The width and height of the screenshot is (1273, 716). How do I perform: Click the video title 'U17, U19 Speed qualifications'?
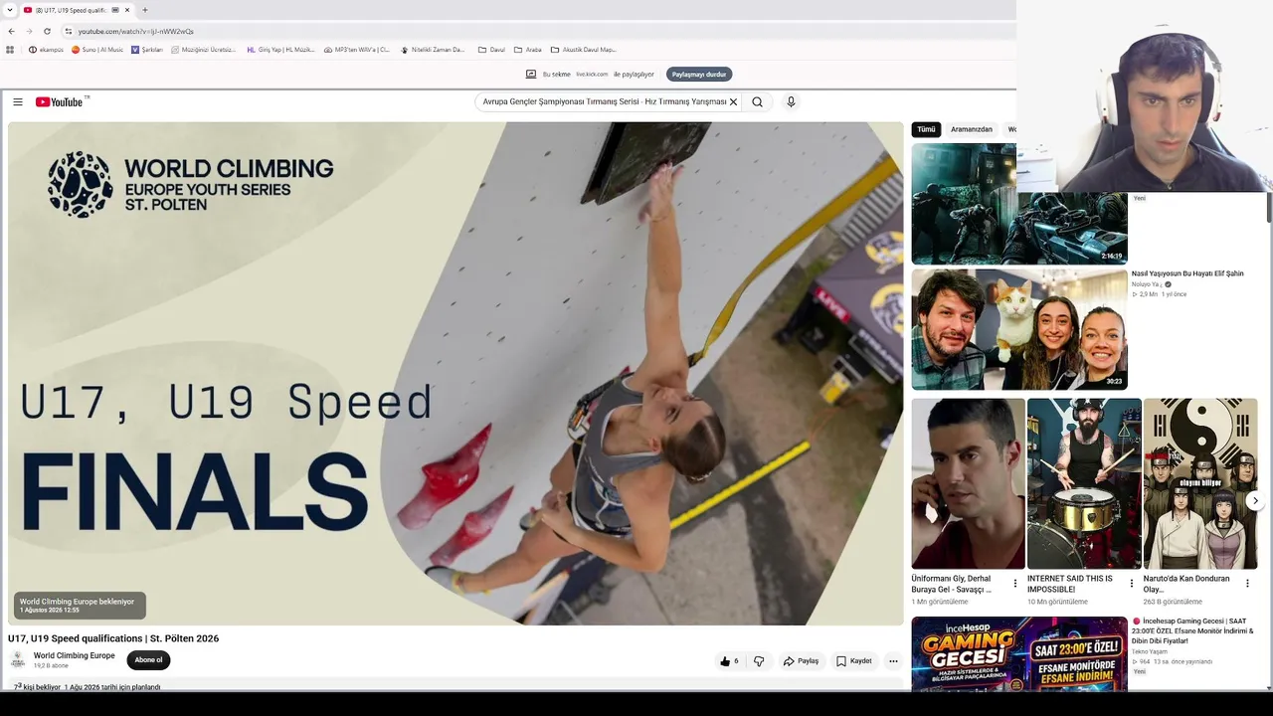coord(113,638)
